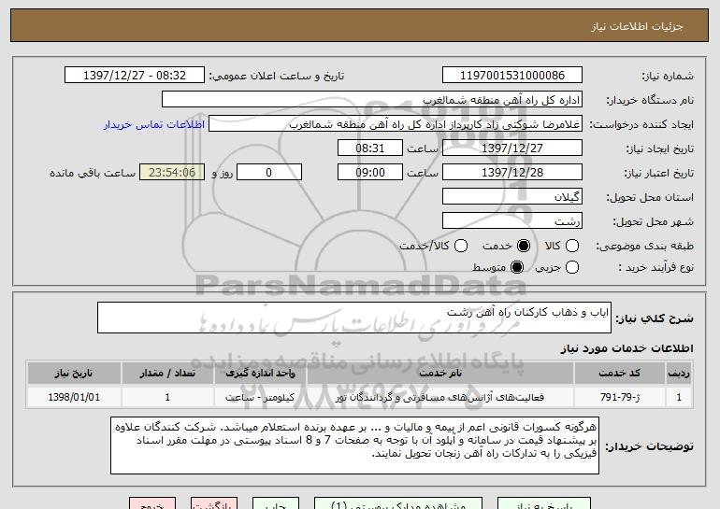Click the اطلاعات خدمات مورد نیاز heading
720x509 pixels.
[x=626, y=348]
